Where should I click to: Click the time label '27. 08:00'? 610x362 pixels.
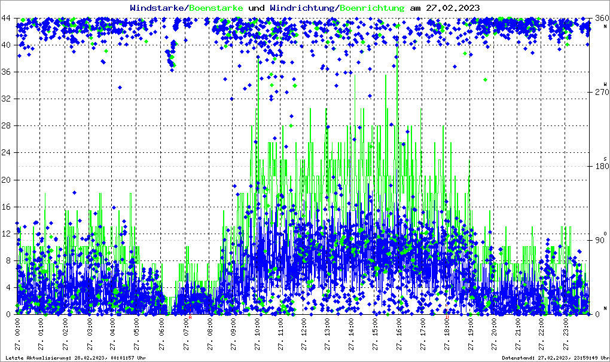pos(210,335)
